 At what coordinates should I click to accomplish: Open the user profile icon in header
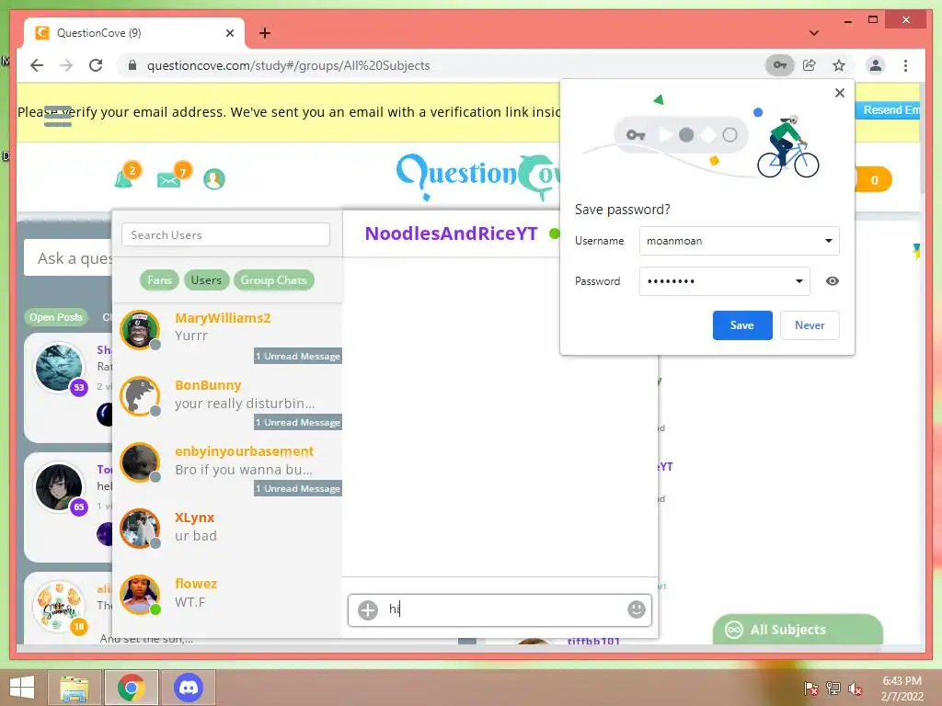pyautogui.click(x=213, y=179)
